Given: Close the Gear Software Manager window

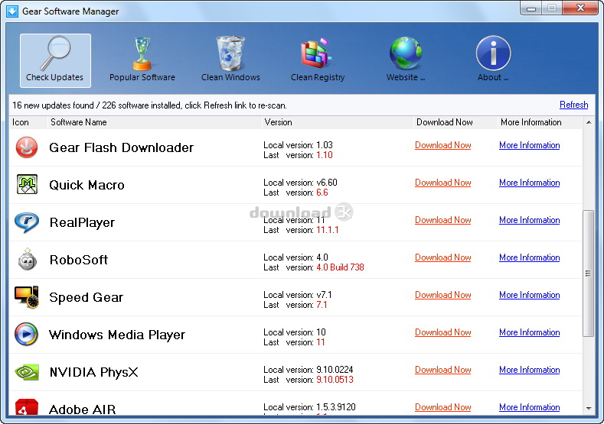Looking at the screenshot, I should click(580, 8).
